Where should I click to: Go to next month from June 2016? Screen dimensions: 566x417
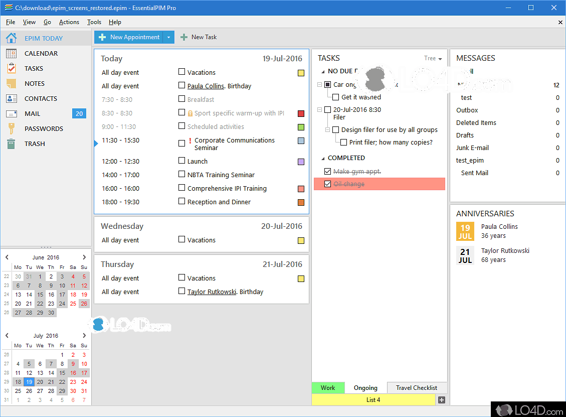pos(84,257)
